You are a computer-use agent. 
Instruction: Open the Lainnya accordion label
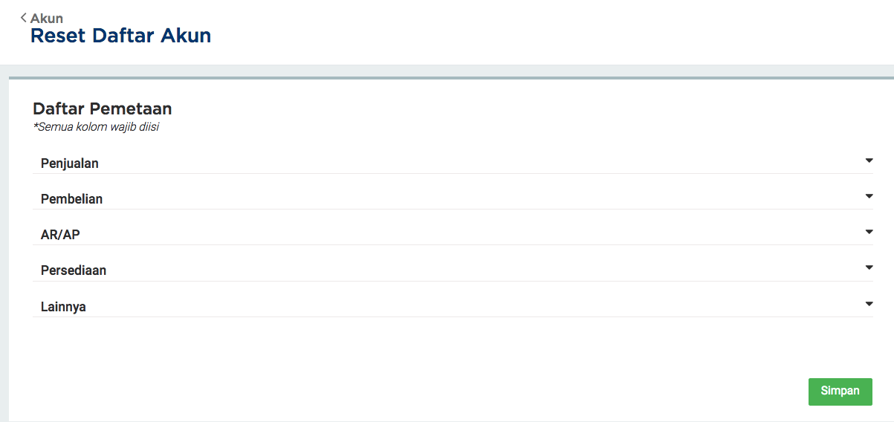pyautogui.click(x=63, y=306)
